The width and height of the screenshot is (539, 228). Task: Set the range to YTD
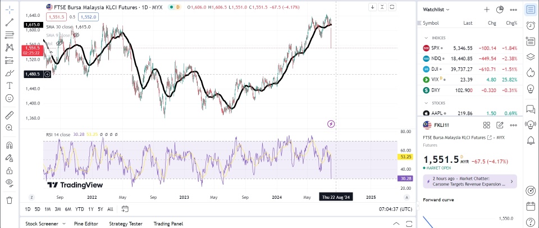[80, 209]
